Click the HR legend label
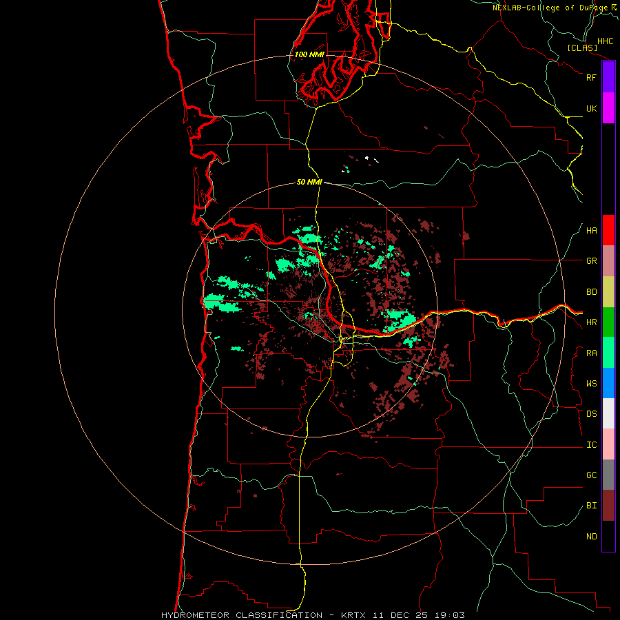Screen dimensions: 620x620 (591, 322)
